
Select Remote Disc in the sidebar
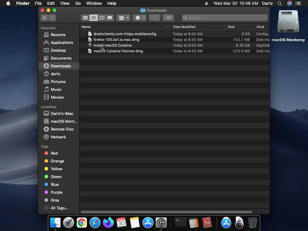(59, 129)
